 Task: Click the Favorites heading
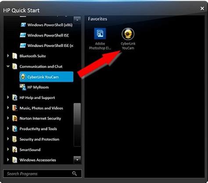[97, 19]
